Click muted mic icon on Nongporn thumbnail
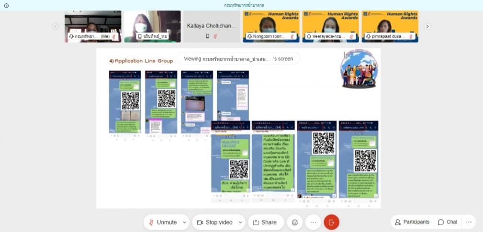The height and width of the screenshot is (232, 483). click(x=292, y=36)
